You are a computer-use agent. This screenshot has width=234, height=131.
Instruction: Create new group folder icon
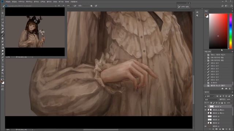(223, 130)
